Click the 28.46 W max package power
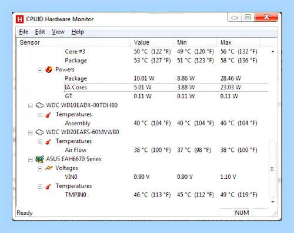The image size is (294, 233). (x=230, y=78)
